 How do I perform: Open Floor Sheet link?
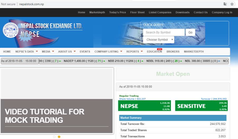coord(137,12)
